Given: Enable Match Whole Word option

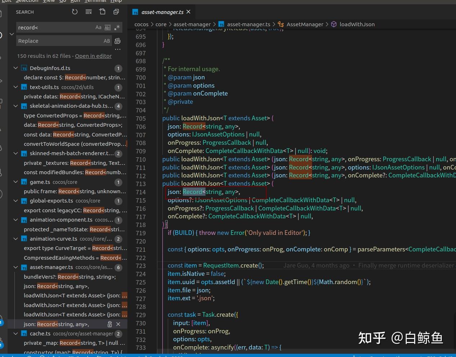Looking at the screenshot, I should (x=108, y=28).
